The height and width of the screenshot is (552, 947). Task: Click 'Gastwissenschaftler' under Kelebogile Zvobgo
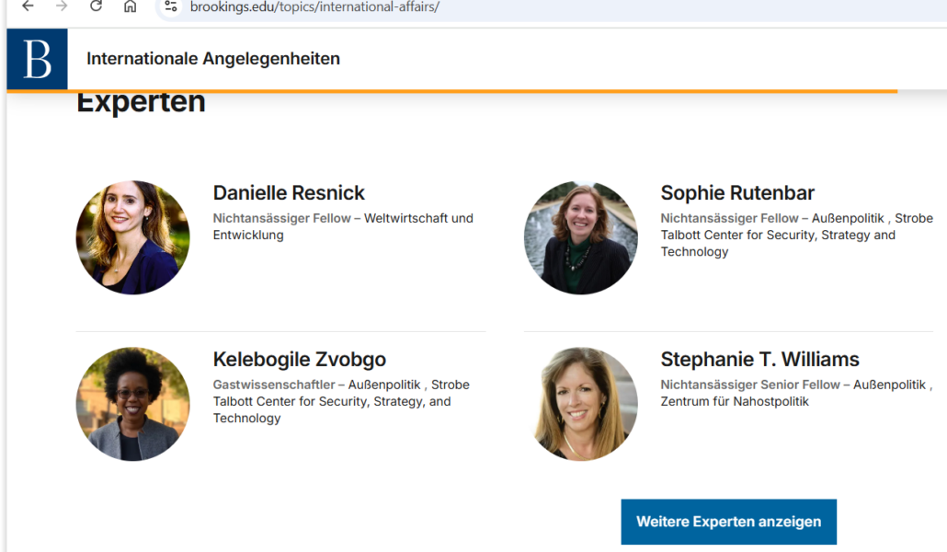[x=274, y=385]
